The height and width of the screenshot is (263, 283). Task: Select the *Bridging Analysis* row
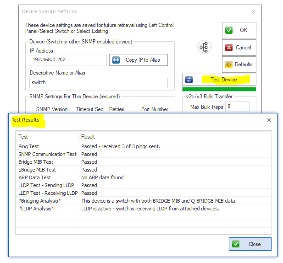coord(144,200)
